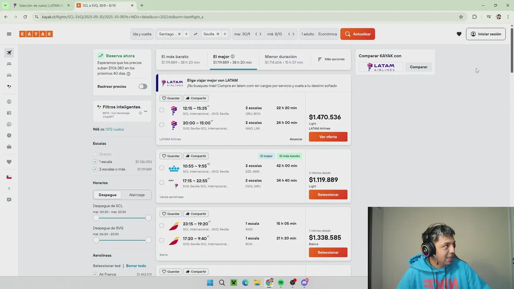
Task: Select the Despegue times tab
Action: coord(108,195)
